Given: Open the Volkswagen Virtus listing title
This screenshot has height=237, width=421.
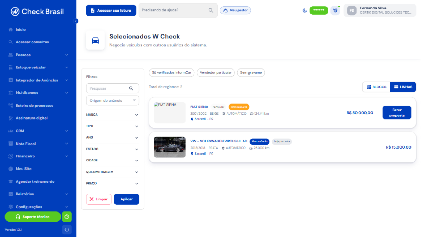Looking at the screenshot, I should pos(219,141).
